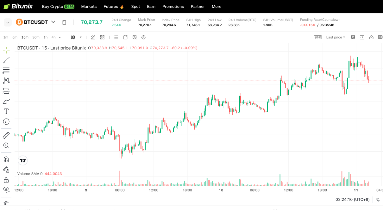Image resolution: width=383 pixels, height=210 pixels.
Task: Select the text annotation tool
Action: 6,111
